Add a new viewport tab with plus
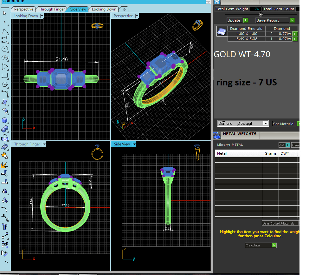The height and width of the screenshot is (275, 309). coord(124,9)
